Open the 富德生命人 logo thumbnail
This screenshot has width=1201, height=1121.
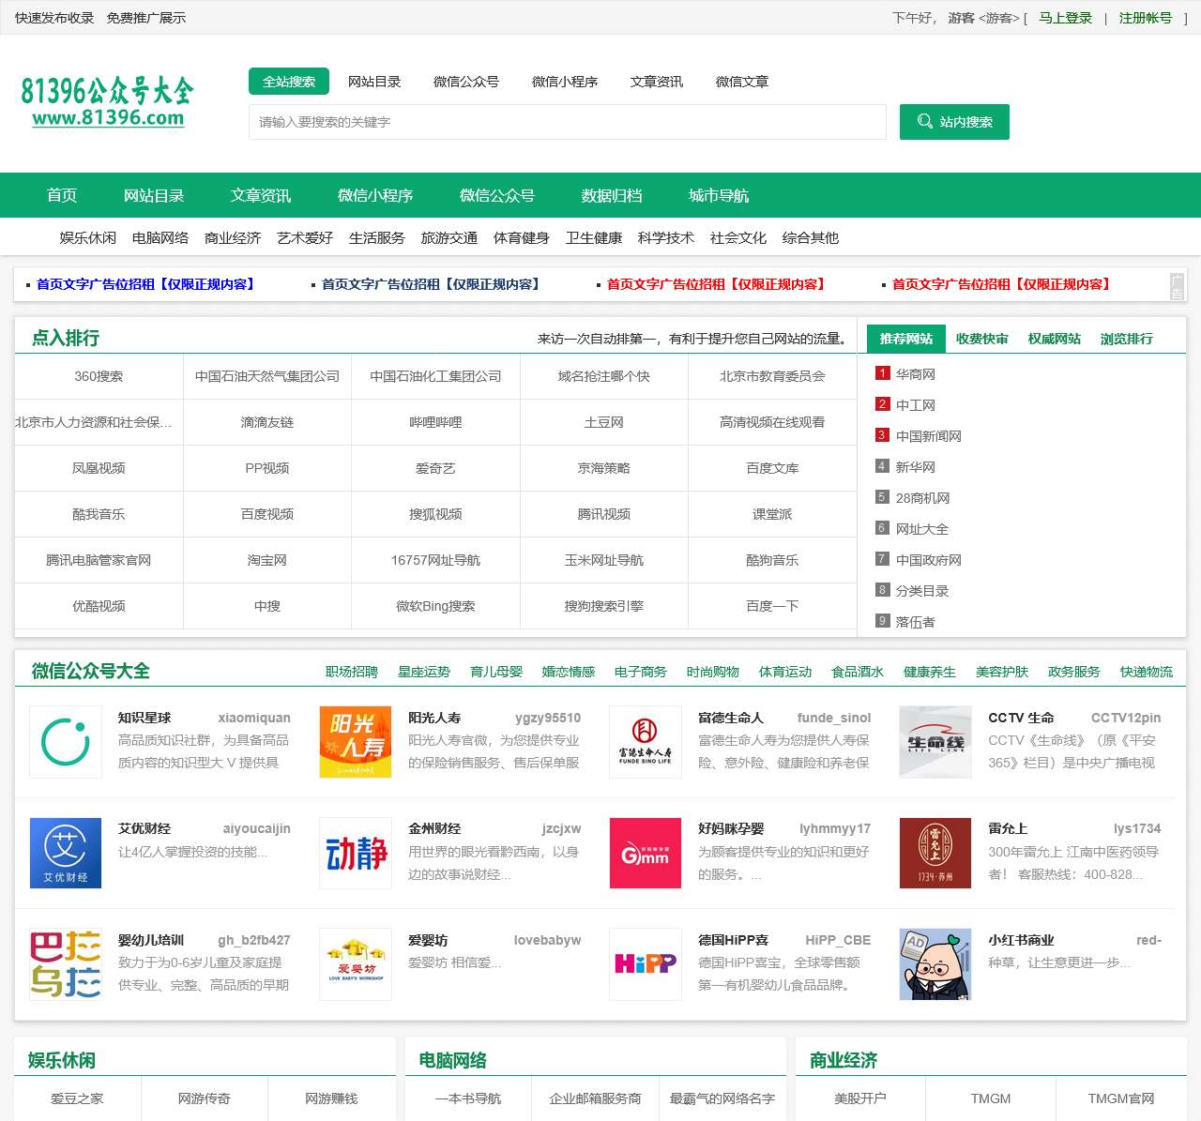tap(646, 742)
